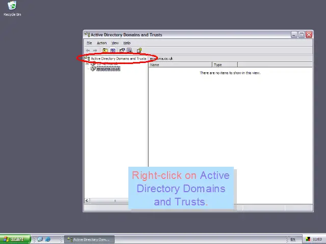Open the Start menu
Viewport: 326px width, 244px height.
click(x=15, y=239)
